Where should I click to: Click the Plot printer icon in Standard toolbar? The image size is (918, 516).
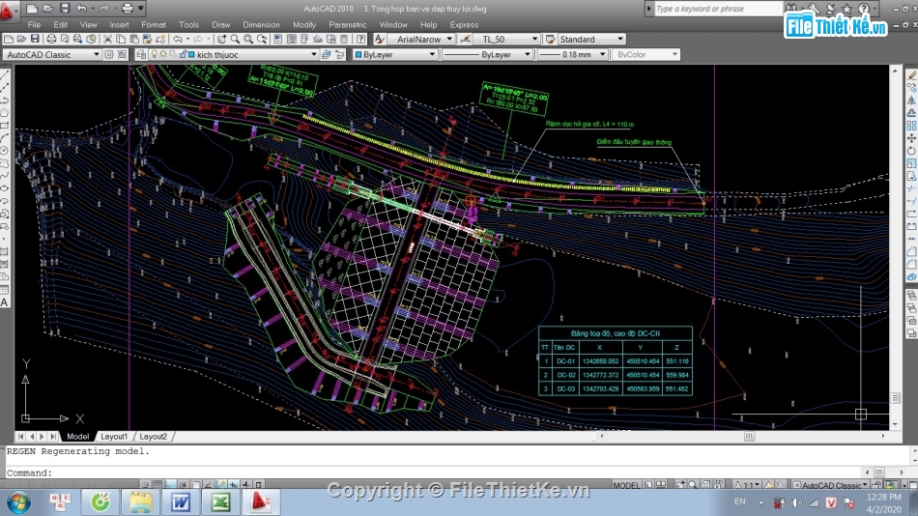tap(51, 40)
